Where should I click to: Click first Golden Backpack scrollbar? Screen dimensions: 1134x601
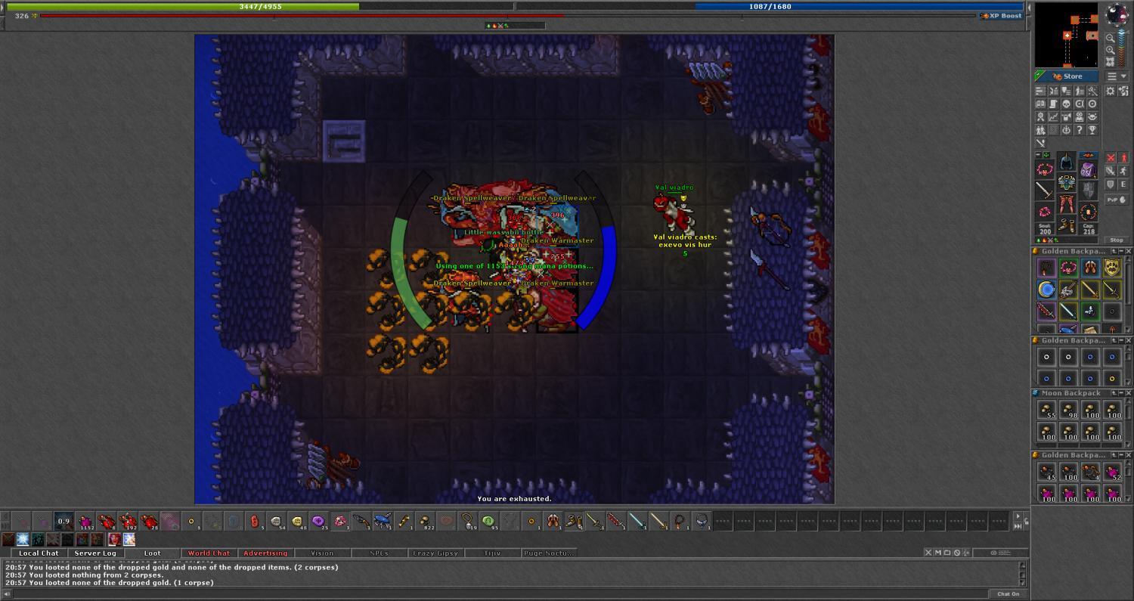point(1128,294)
